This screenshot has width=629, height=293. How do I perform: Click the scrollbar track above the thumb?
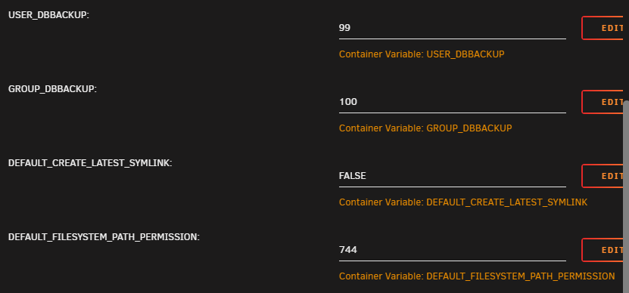coord(626,50)
